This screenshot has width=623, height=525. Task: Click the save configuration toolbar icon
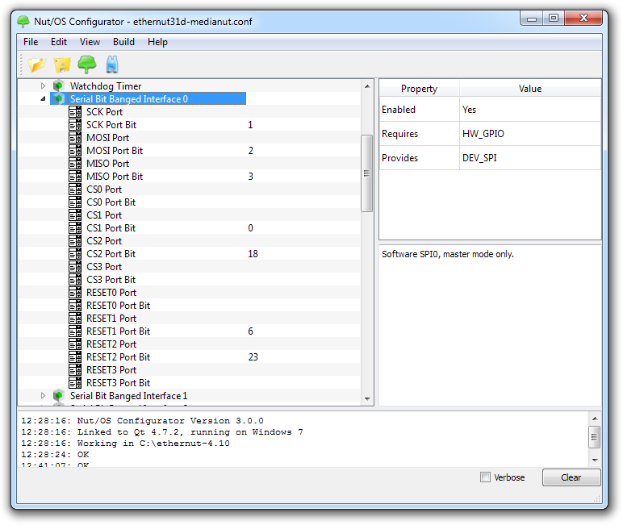pos(62,65)
